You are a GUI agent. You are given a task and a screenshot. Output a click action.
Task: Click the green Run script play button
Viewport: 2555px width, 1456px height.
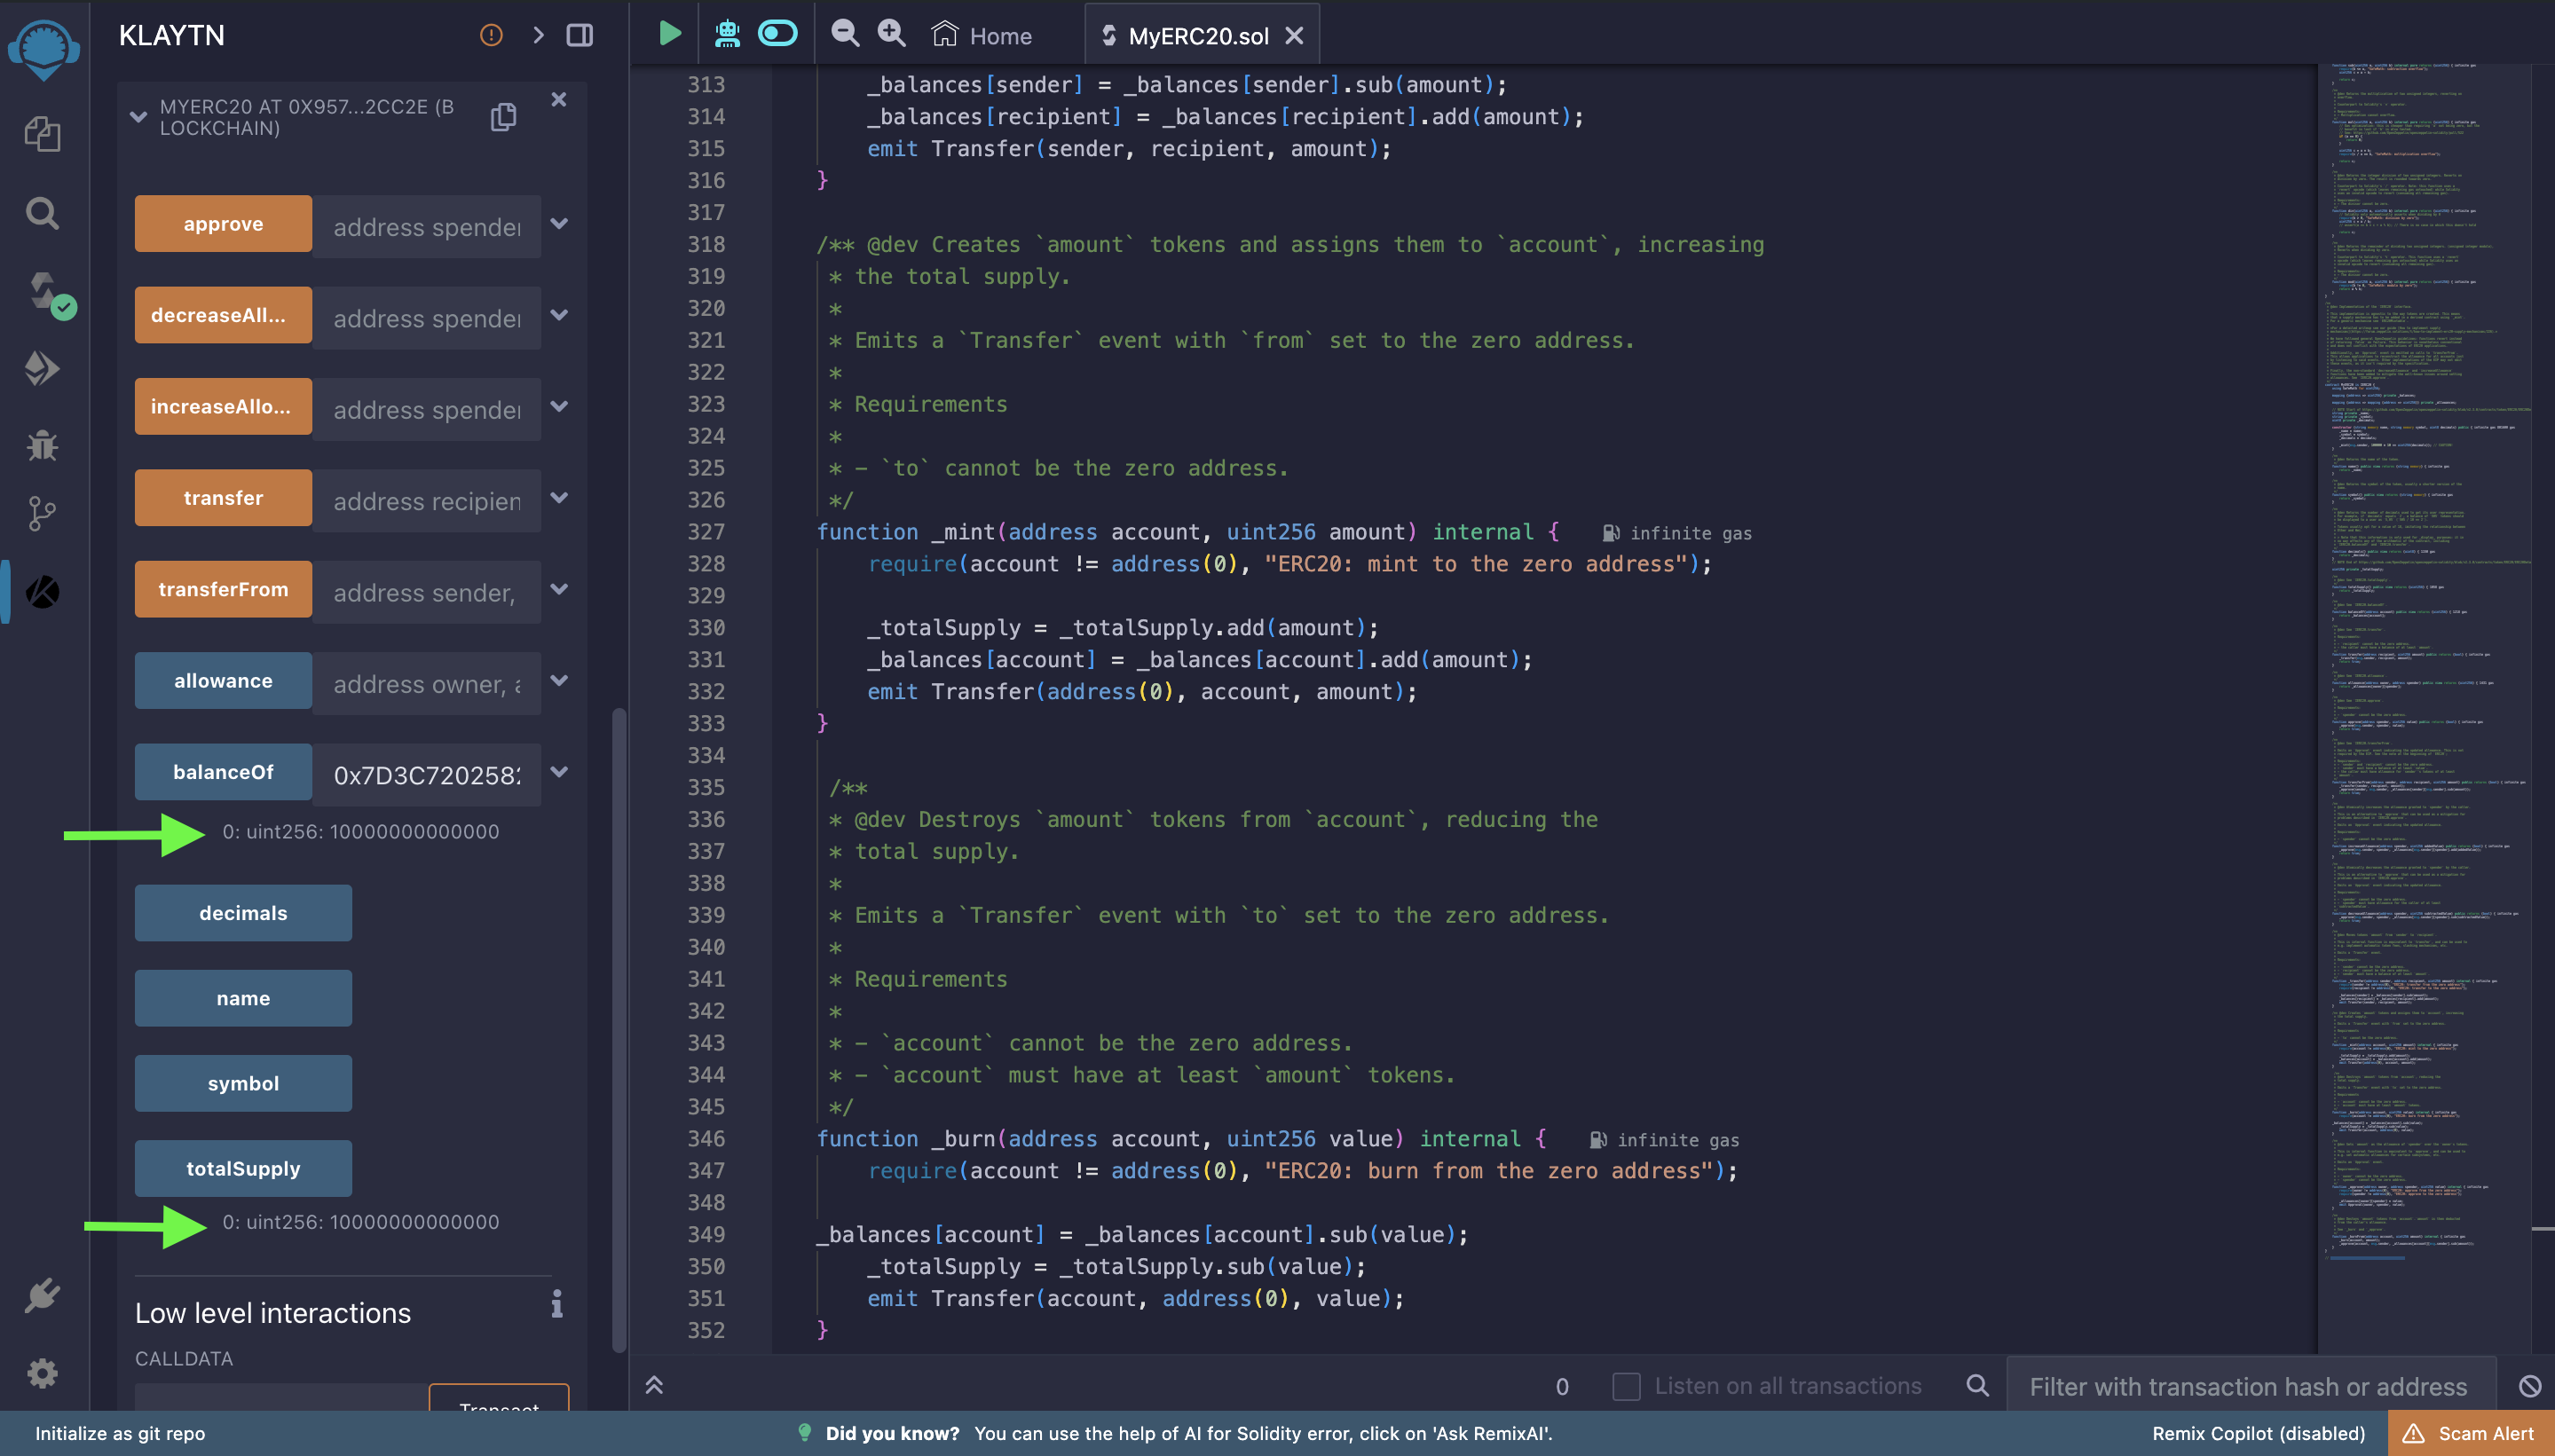[669, 34]
